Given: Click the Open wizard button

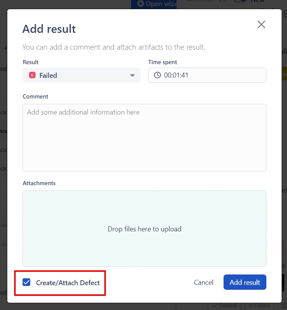Looking at the screenshot, I should [154, 4].
